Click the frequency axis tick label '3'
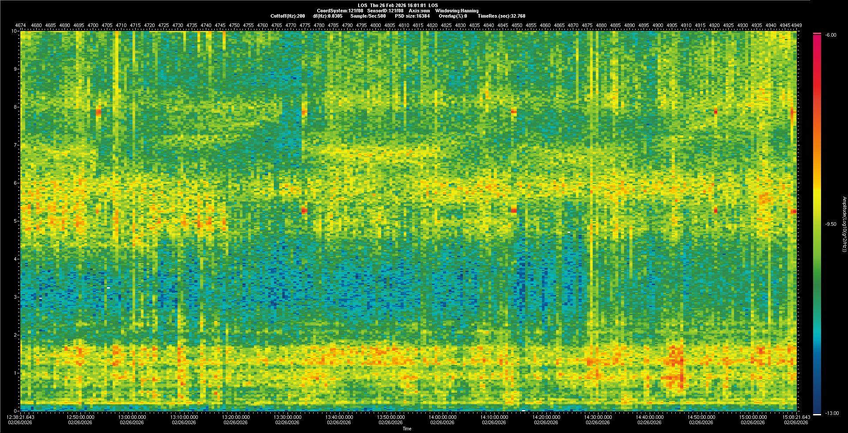848x433 pixels. [x=16, y=297]
